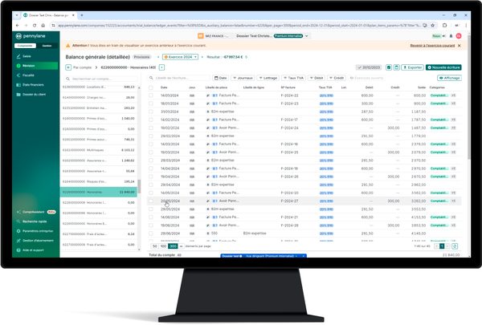
Task: Check the 14/05/2024 entry row checkbox
Action: click(151, 193)
